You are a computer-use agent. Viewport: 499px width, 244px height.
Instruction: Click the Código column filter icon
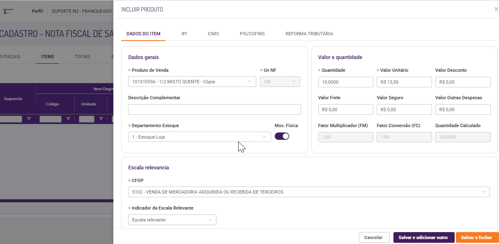[68, 119]
